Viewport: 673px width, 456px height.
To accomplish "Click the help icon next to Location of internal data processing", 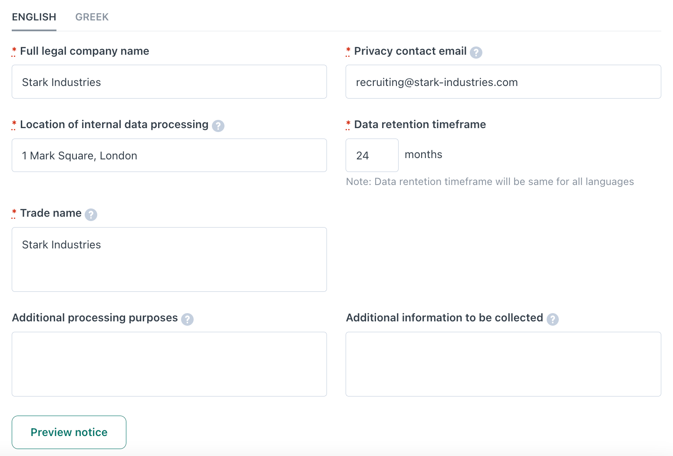I will 218,126.
